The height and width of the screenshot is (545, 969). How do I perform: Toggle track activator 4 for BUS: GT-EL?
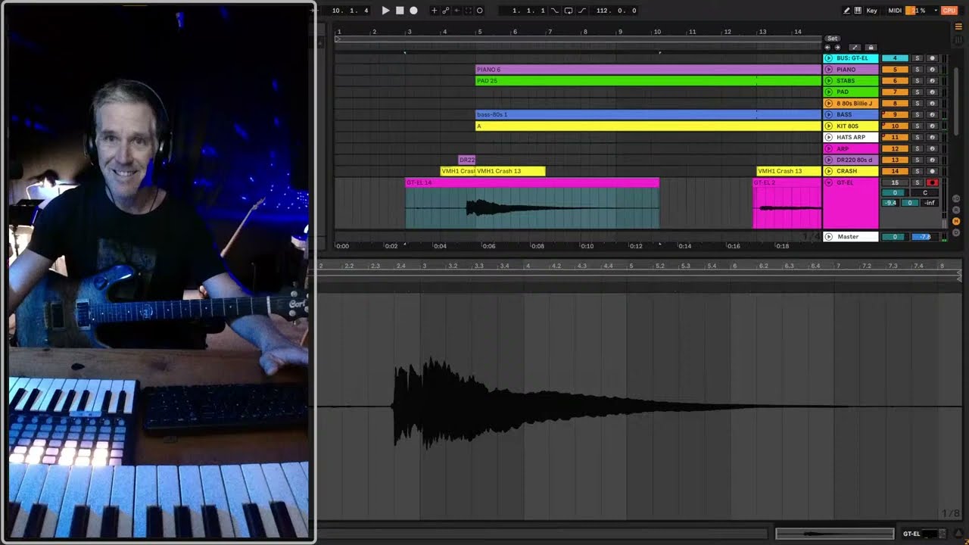(895, 58)
